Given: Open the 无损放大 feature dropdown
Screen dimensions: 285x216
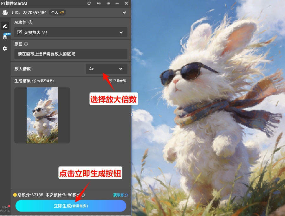Looking at the screenshot, I should (x=70, y=32).
